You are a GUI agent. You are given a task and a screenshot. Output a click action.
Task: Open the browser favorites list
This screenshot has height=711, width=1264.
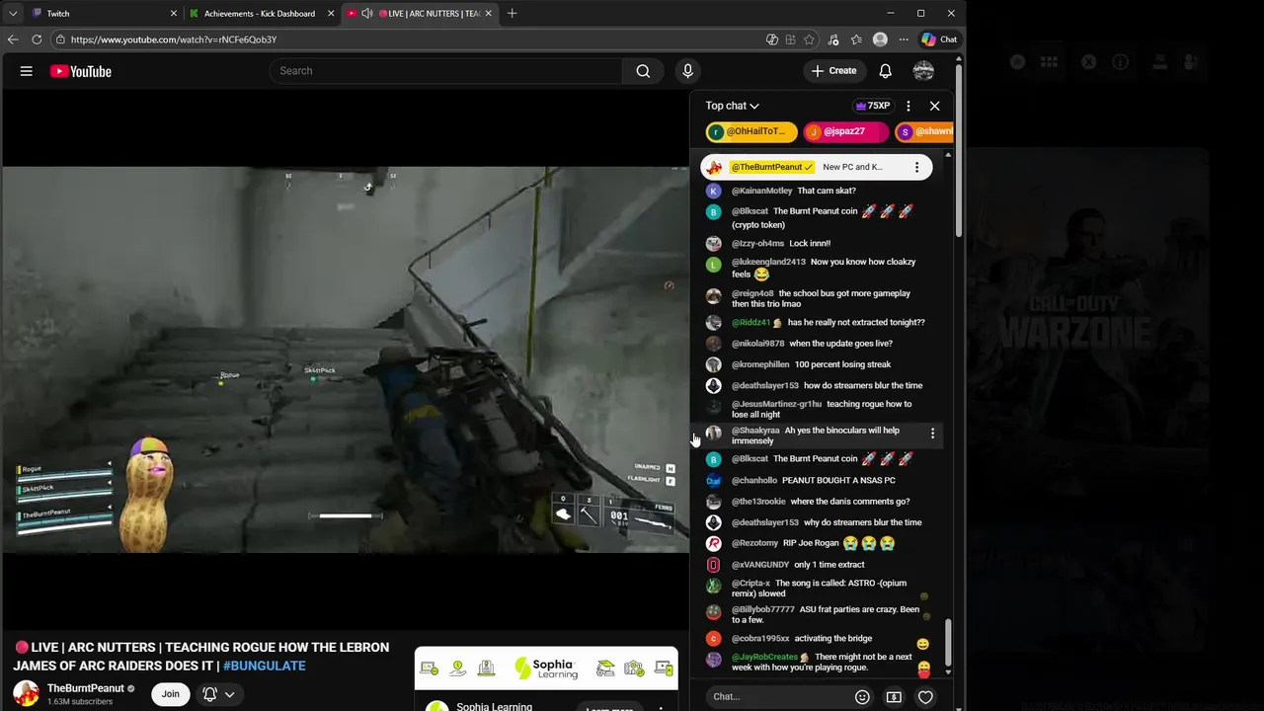pos(856,39)
